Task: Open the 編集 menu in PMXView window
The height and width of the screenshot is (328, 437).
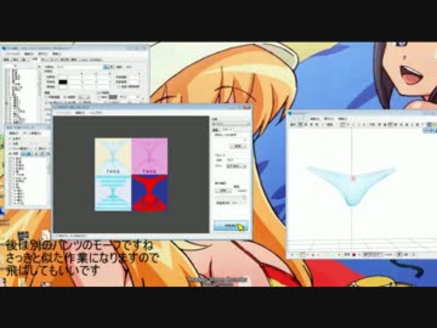Action: click(x=315, y=119)
